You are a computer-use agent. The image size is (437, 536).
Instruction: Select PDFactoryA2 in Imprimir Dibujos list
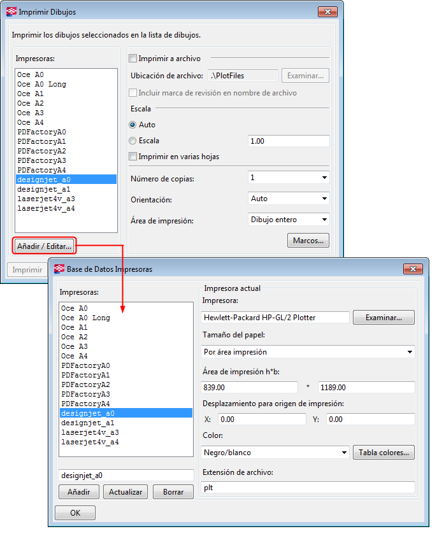(x=66, y=151)
